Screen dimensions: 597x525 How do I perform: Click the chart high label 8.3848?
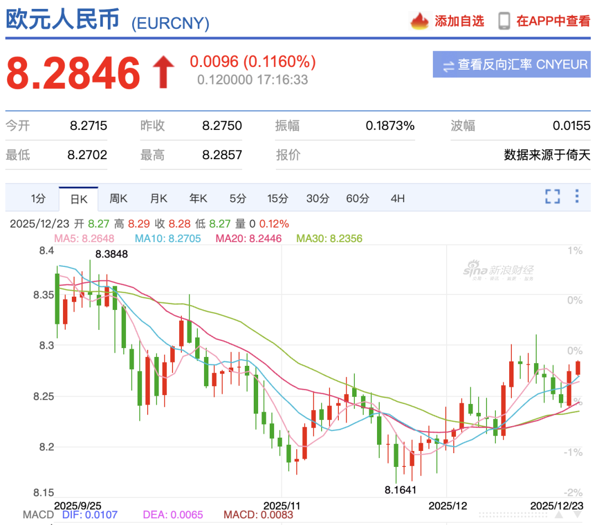111,254
